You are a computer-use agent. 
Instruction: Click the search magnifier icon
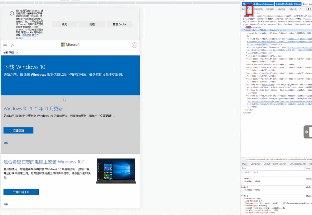pyautogui.click(x=12, y=45)
